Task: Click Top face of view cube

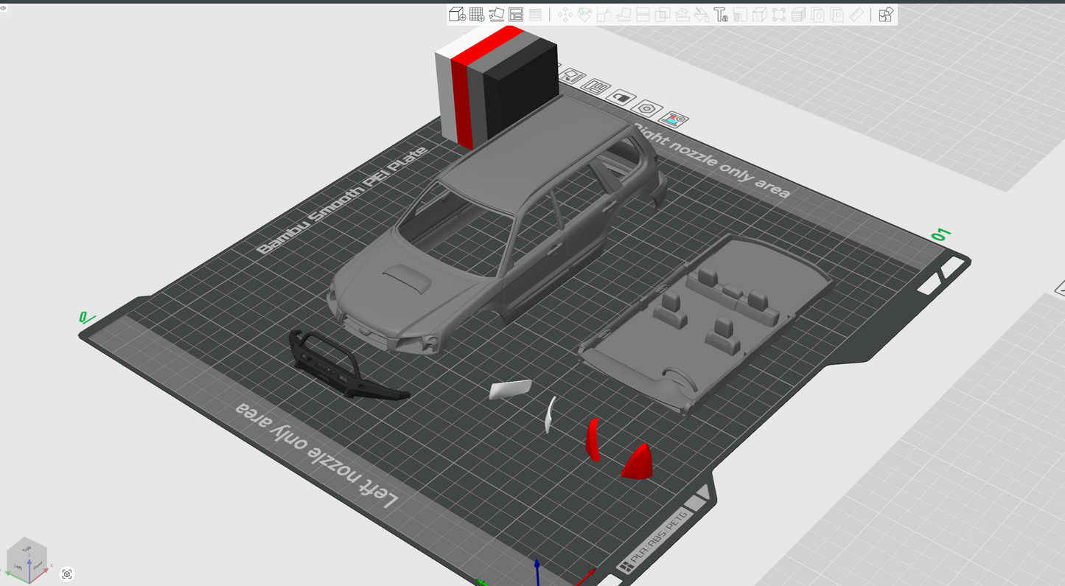Action: click(27, 549)
